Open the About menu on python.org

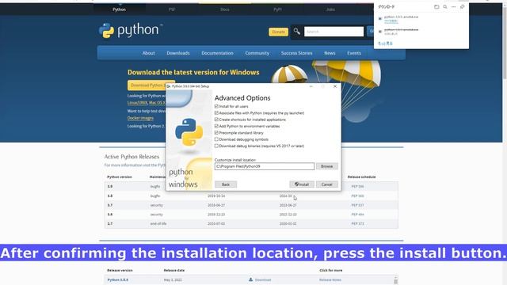pos(148,53)
